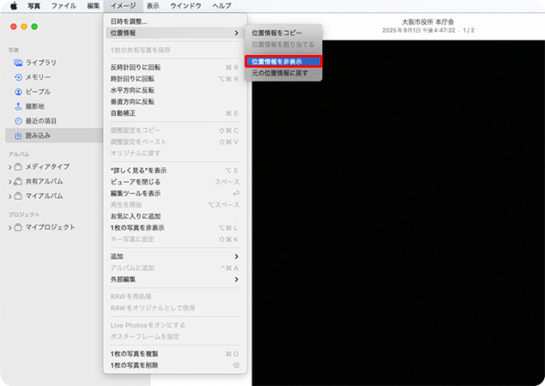The width and height of the screenshot is (545, 386).
Task: Choose 編集ツールを表示
Action: click(x=175, y=194)
